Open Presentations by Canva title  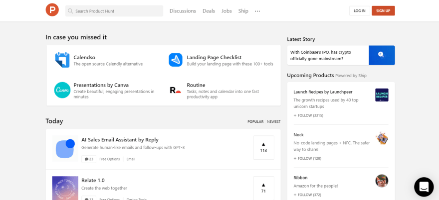coord(101,85)
